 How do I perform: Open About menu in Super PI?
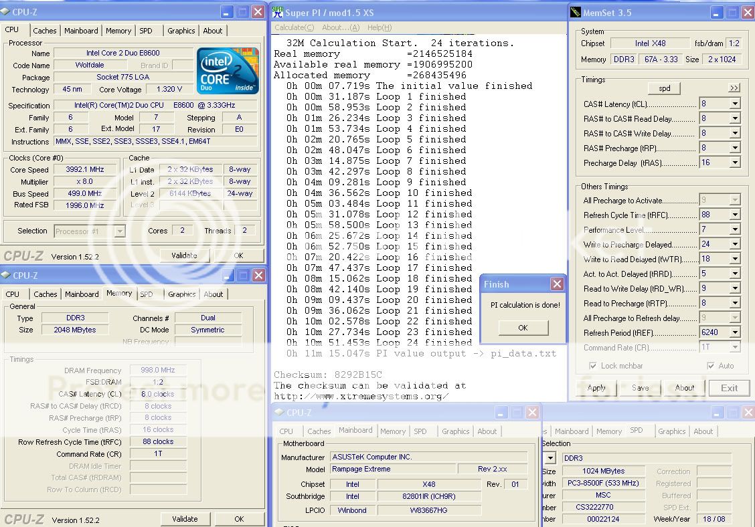coord(341,27)
